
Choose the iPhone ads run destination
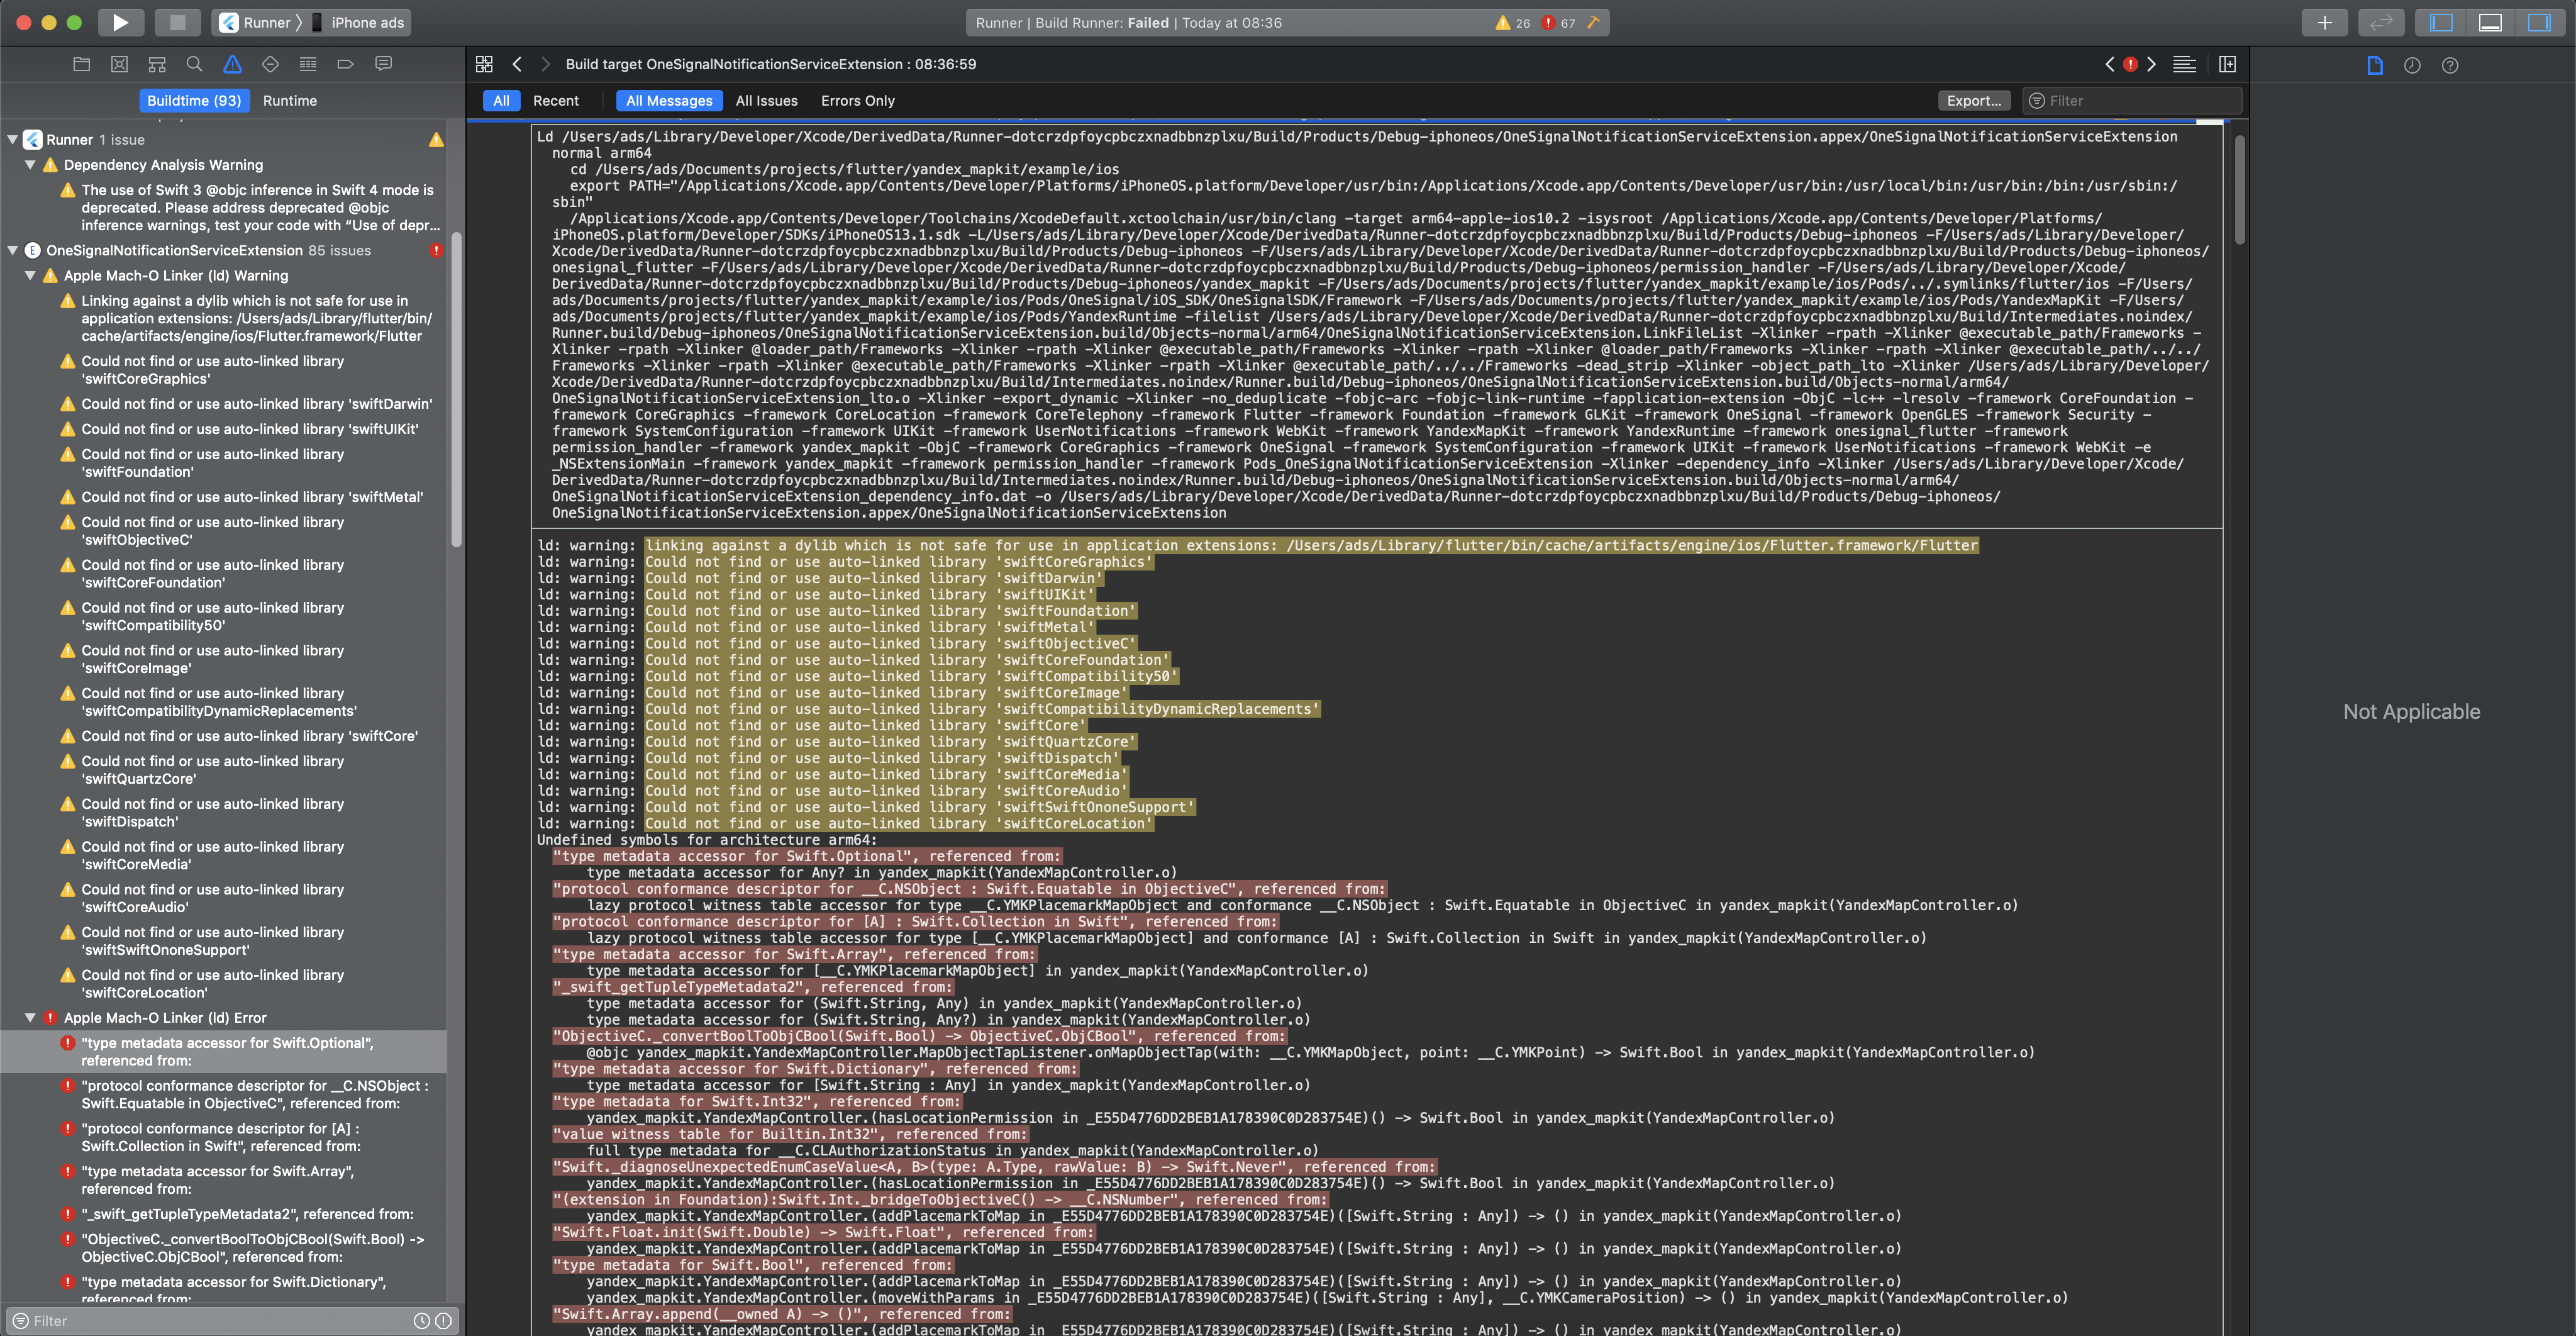359,22
